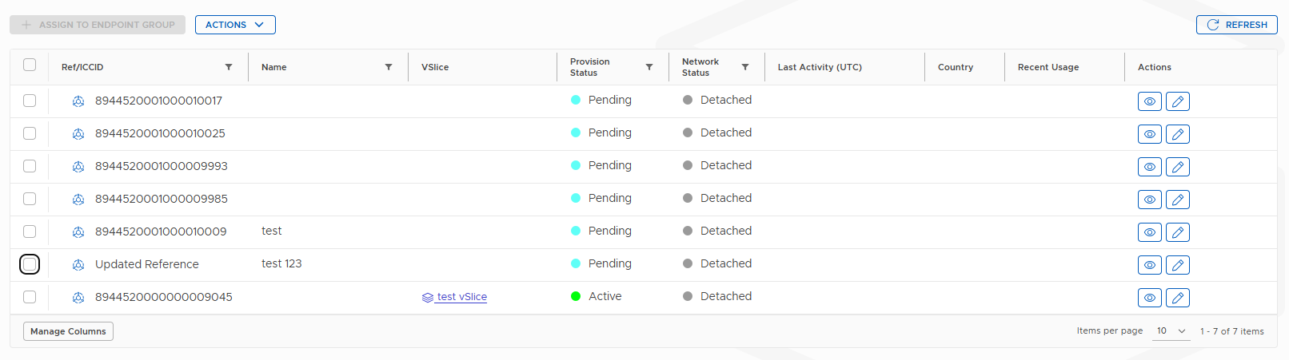Click endpoint icon beside 8944520001000010017

(x=78, y=101)
